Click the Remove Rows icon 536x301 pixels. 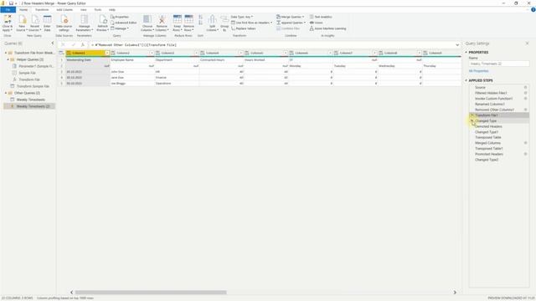pyautogui.click(x=188, y=23)
